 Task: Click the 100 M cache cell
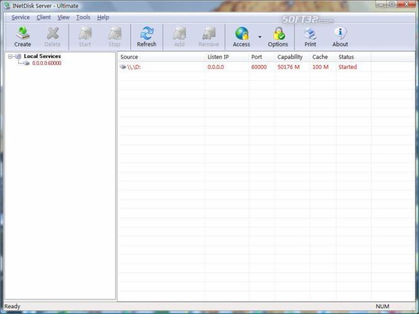click(321, 67)
